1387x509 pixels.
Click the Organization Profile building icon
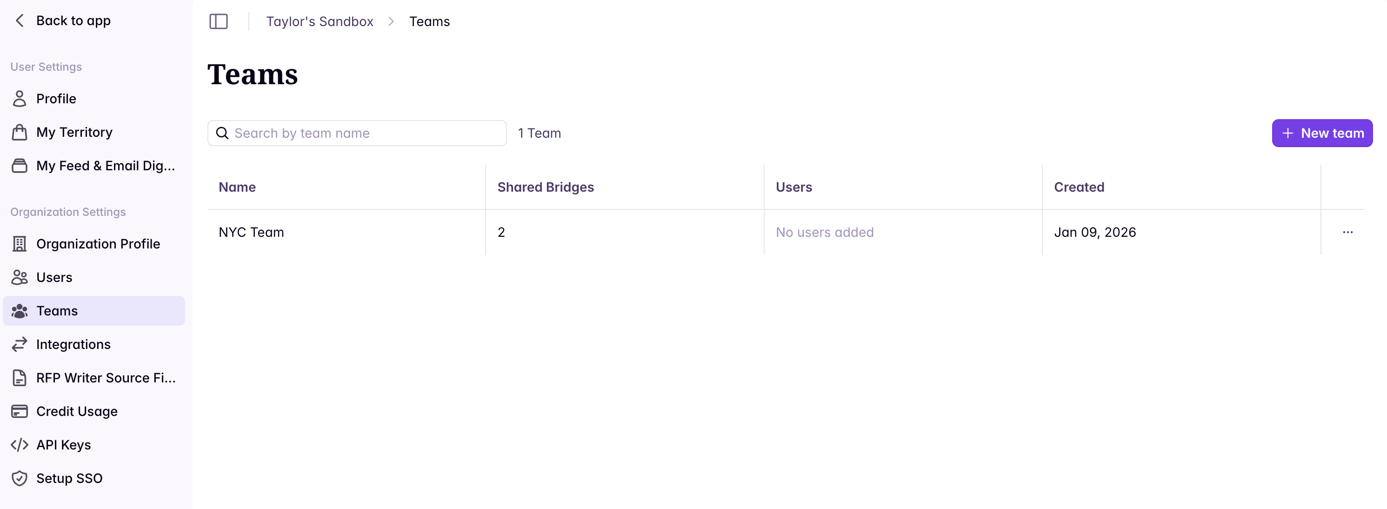20,243
